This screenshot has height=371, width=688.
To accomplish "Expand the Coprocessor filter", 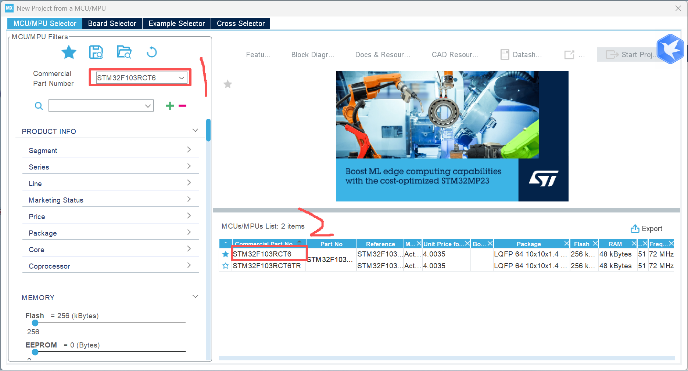I will (189, 265).
